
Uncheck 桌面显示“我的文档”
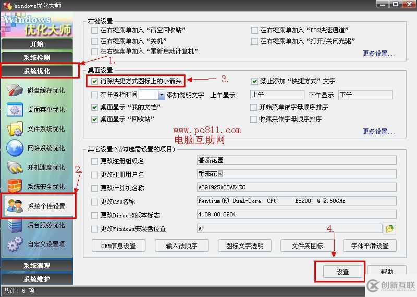coord(94,107)
